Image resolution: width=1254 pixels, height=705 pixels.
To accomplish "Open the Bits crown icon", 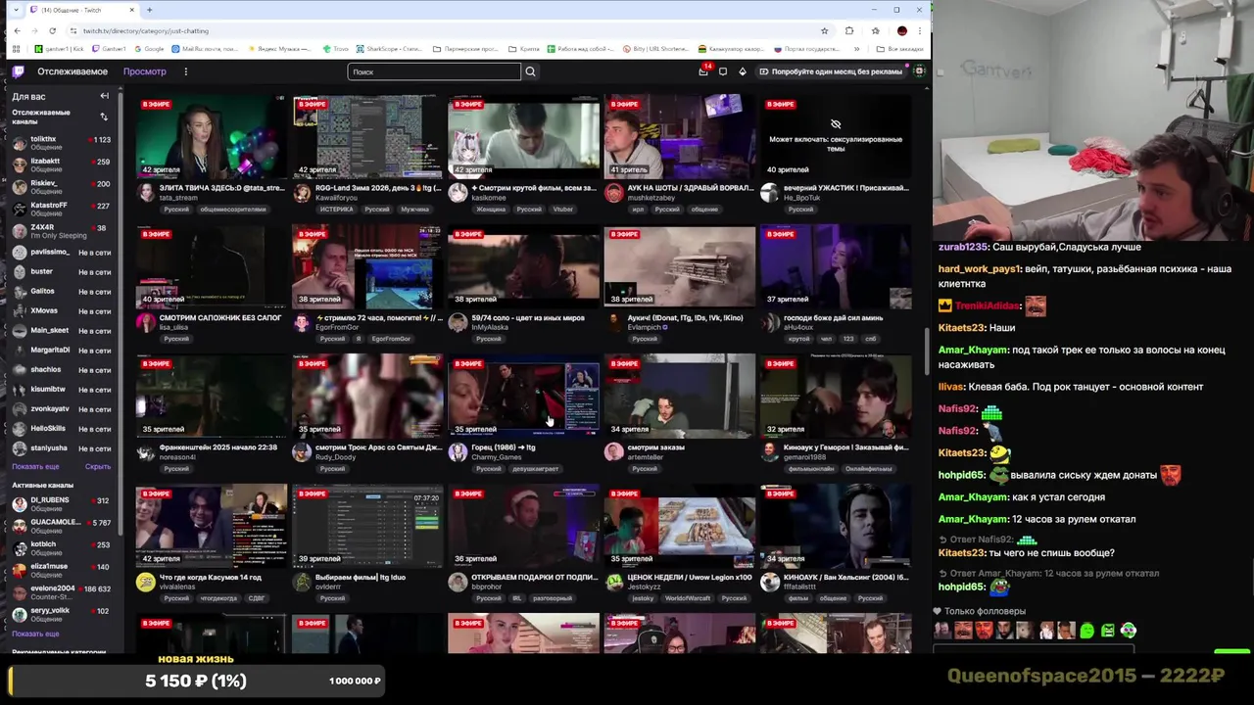I will pyautogui.click(x=743, y=71).
